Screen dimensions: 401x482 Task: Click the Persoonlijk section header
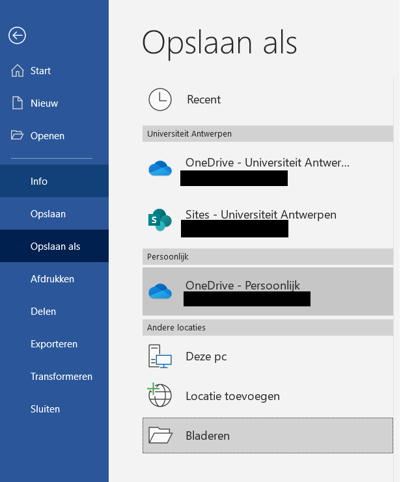pyautogui.click(x=268, y=257)
